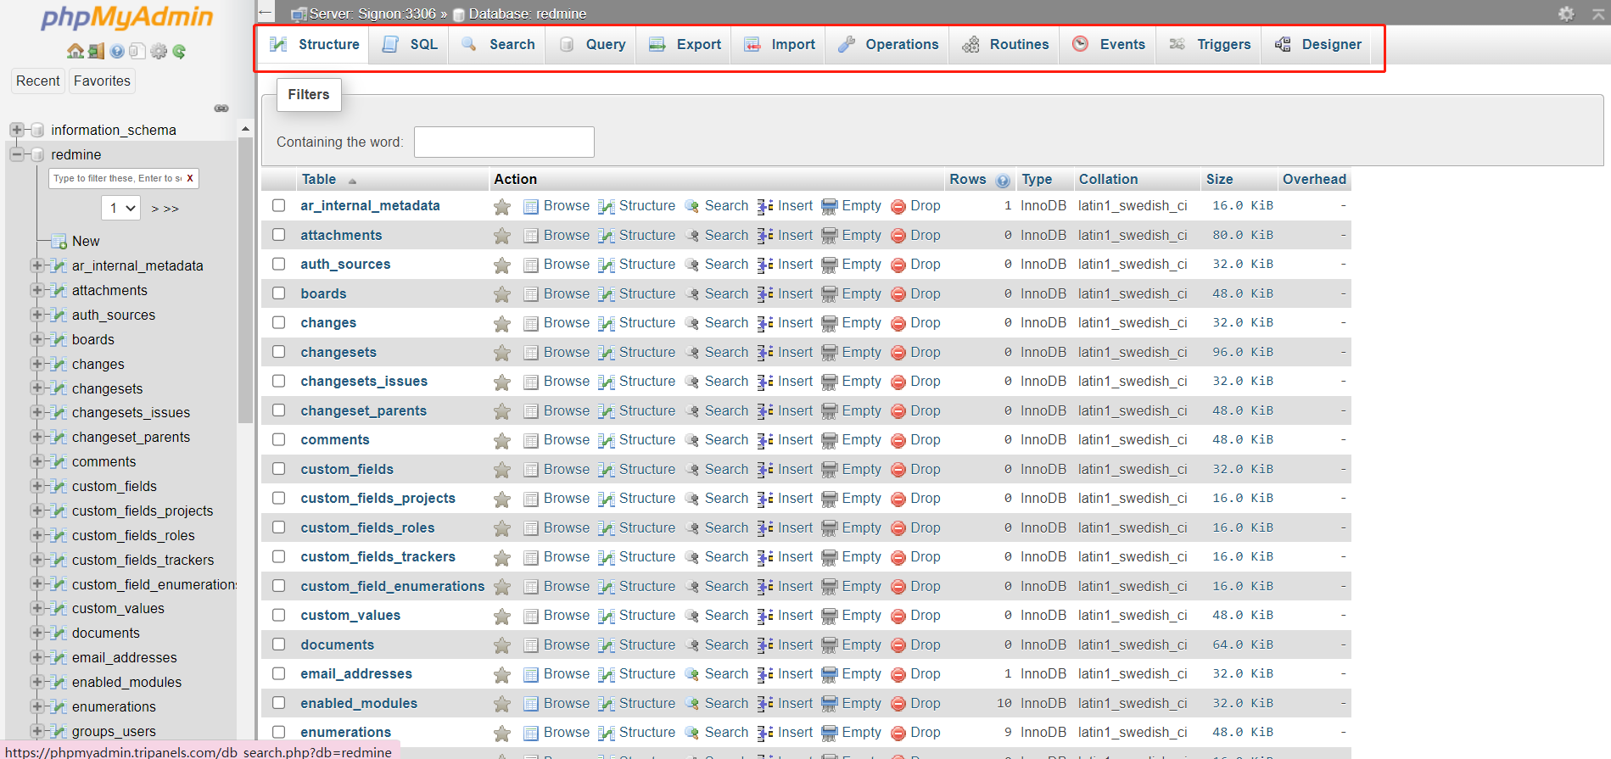Open the Import tab
The width and height of the screenshot is (1611, 759).
[780, 45]
